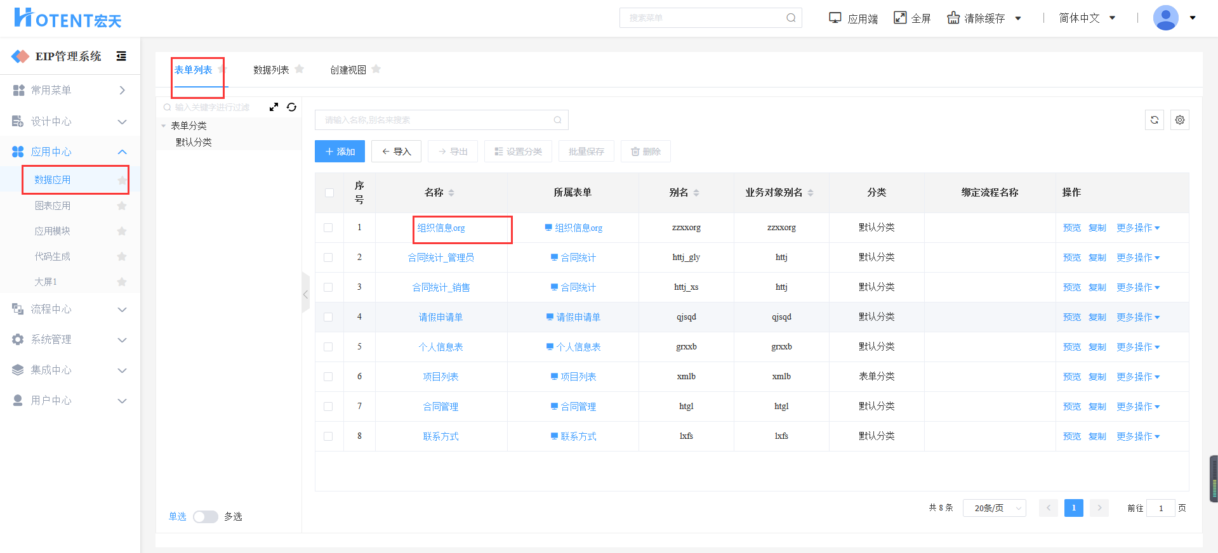Switch to the 数据列表 tab
This screenshot has height=553, width=1218.
pos(271,70)
